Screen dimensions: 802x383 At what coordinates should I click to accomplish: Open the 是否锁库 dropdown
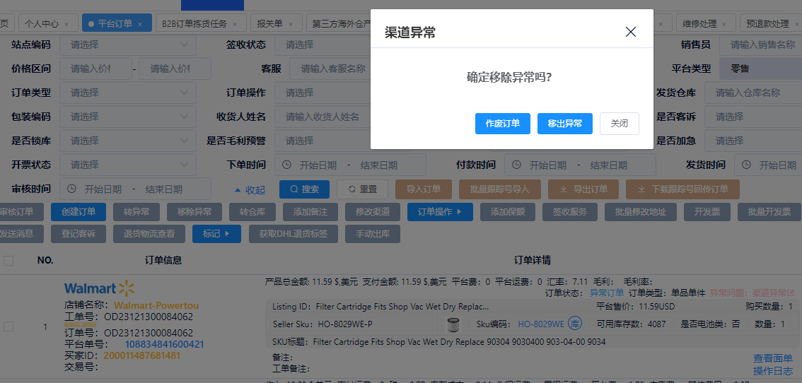point(128,140)
